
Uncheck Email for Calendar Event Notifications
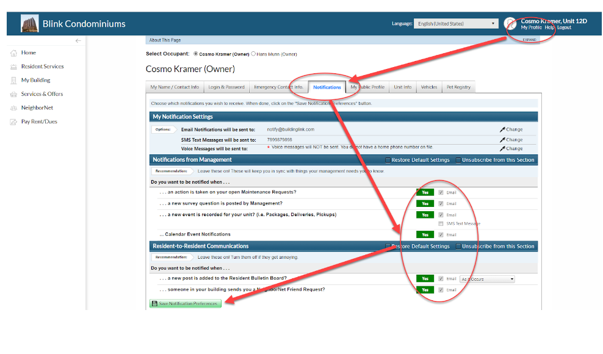point(441,235)
